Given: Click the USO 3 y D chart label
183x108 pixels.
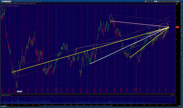Looking at the screenshot, I should point(4,4).
